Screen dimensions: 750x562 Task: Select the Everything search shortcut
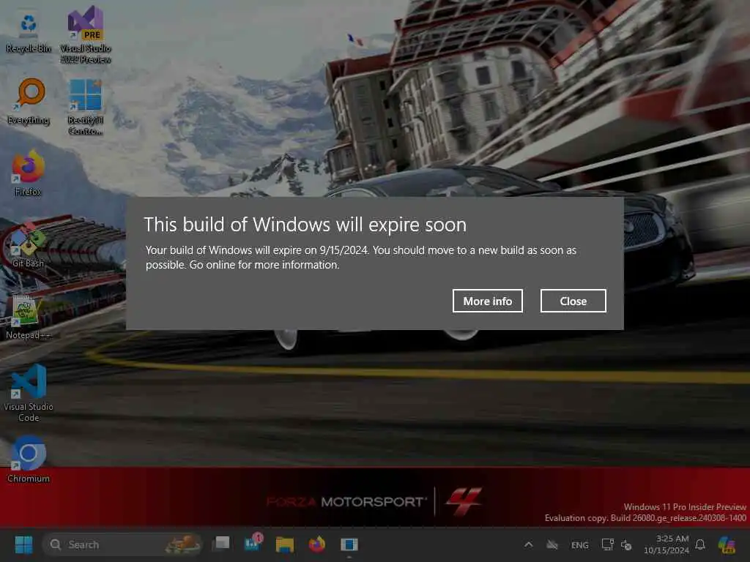tap(29, 101)
